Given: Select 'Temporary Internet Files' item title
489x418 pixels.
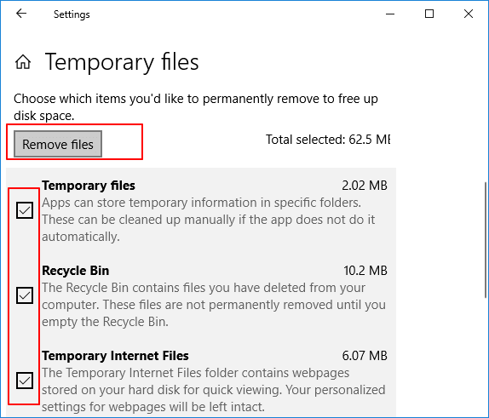Looking at the screenshot, I should [115, 356].
